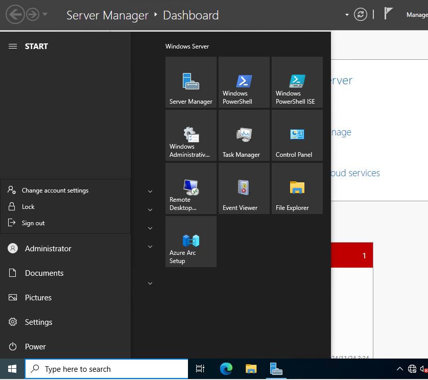Show hidden system tray icons
Viewport: 428px width, 380px height.
[399, 369]
